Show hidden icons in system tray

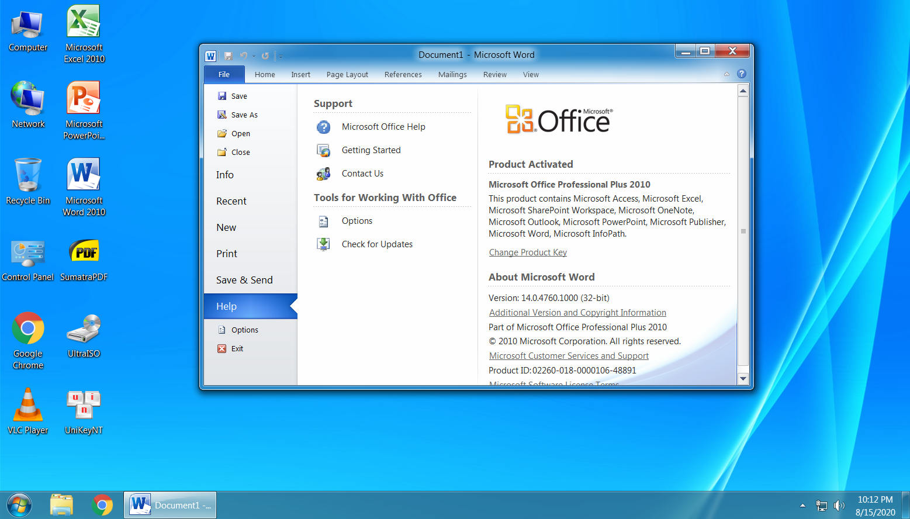802,506
